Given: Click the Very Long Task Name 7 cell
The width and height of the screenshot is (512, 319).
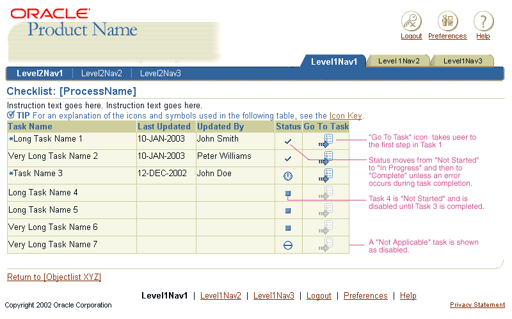Looking at the screenshot, I should 72,245.
